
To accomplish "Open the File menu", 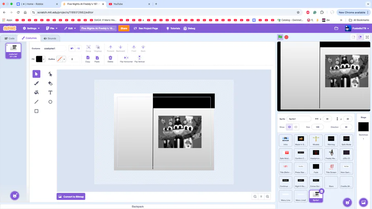I will 52,28.
